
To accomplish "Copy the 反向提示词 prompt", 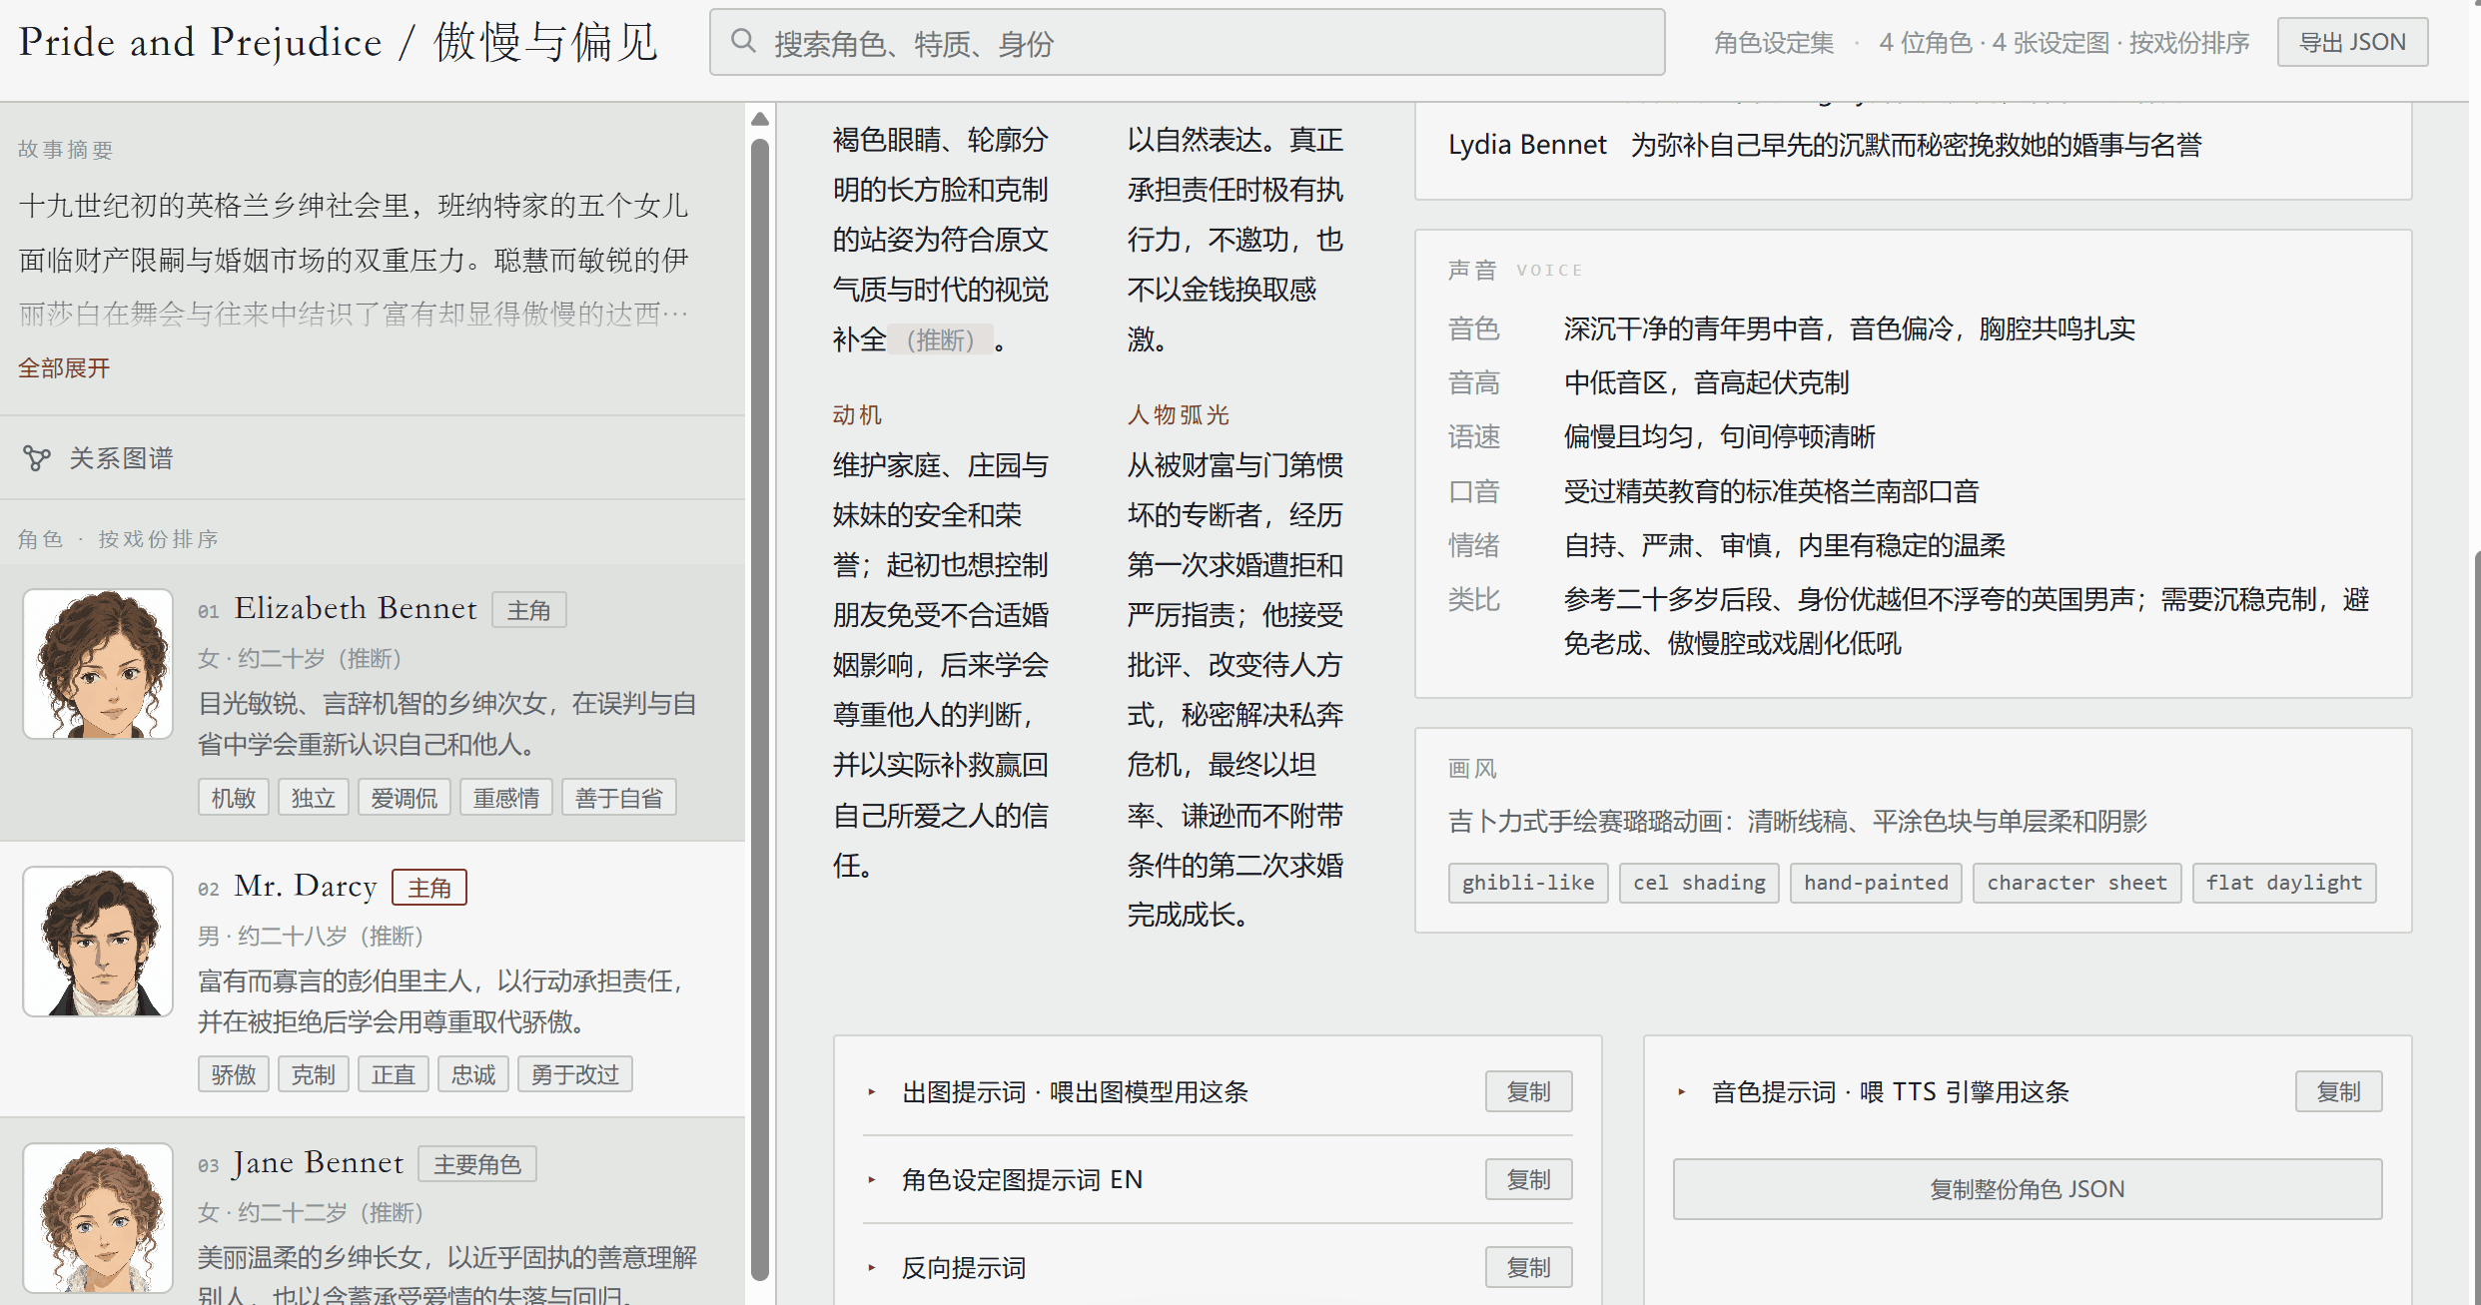I will [x=1529, y=1268].
